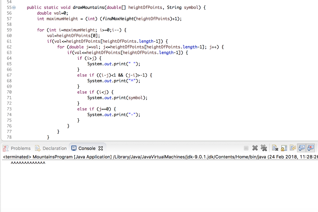This screenshot has height=212, width=318.
Task: Open a new console with the Open Console icon
Action: point(311,148)
